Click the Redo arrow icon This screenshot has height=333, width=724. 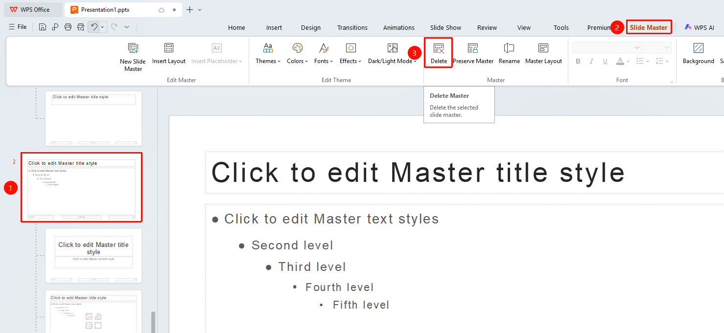tap(114, 27)
